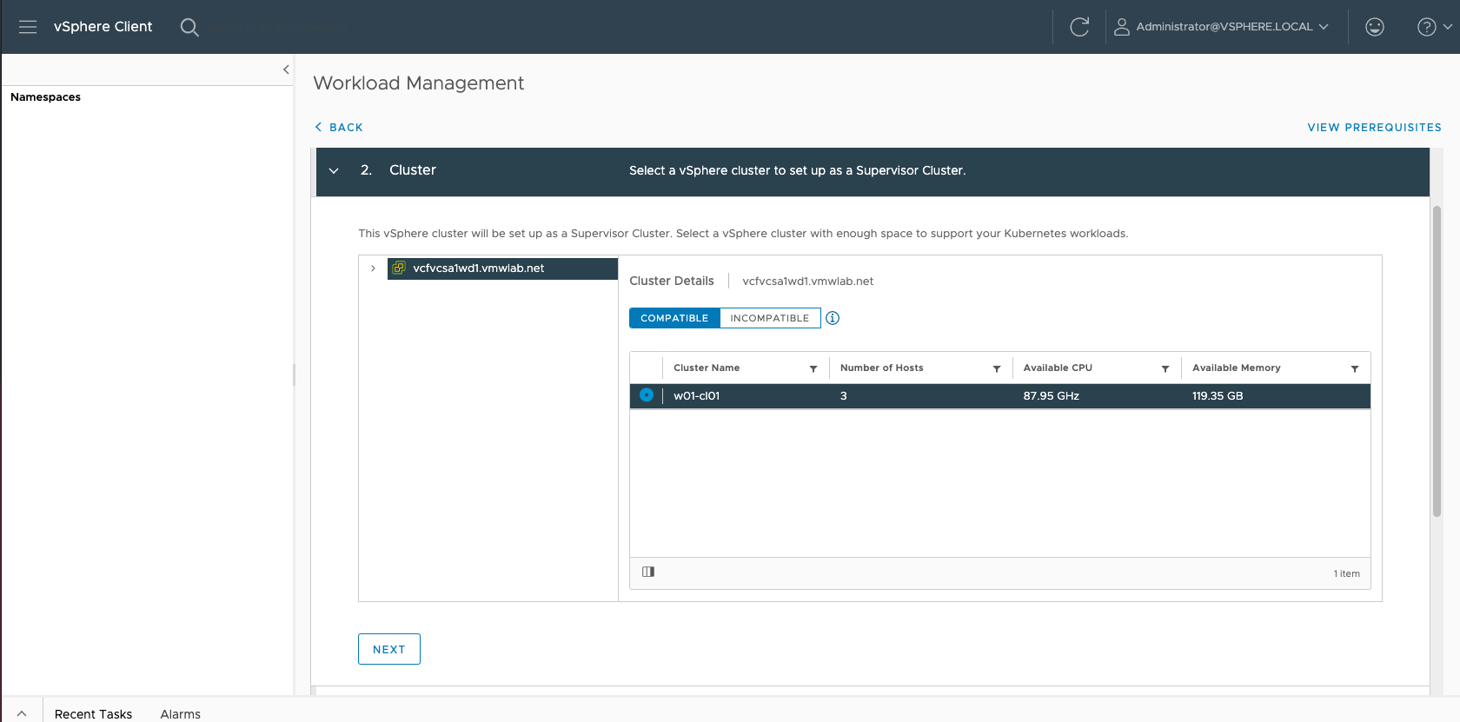Screen dimensions: 1460x722
Task: Open Administrator@VSPHERE.LOCAL user menu
Action: tap(1221, 27)
